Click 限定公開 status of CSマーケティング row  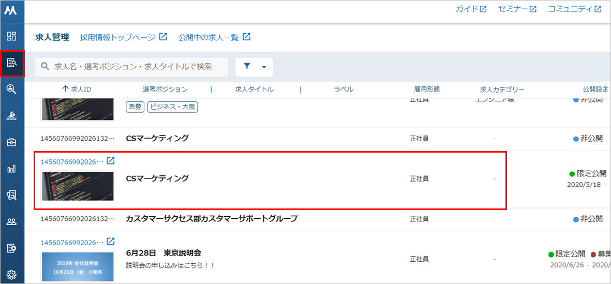pyautogui.click(x=588, y=174)
